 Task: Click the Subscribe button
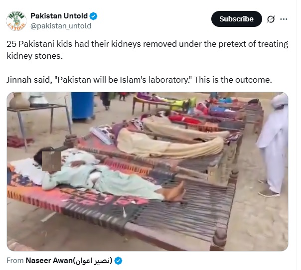237,19
